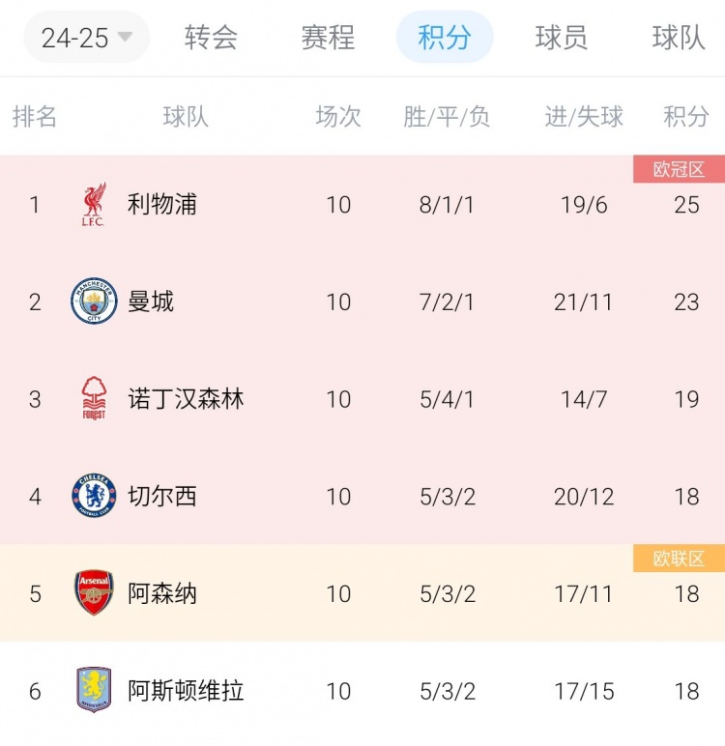Screen dimensions: 725x746
Task: Open team name 阿斯顿维拉
Action: tap(186, 691)
